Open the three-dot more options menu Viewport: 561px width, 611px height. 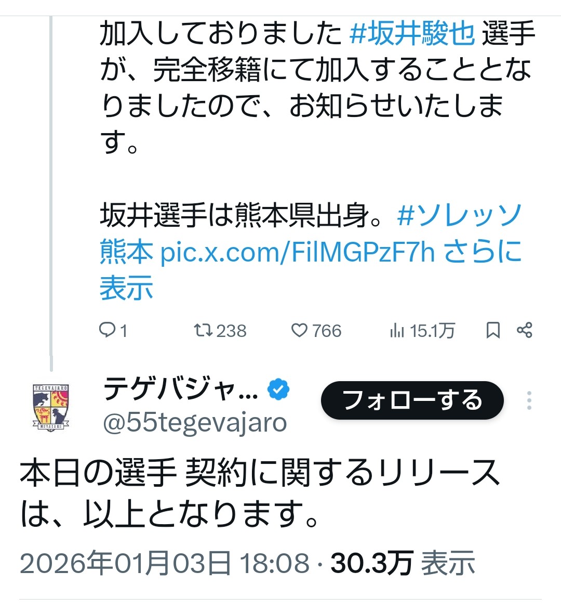point(529,400)
